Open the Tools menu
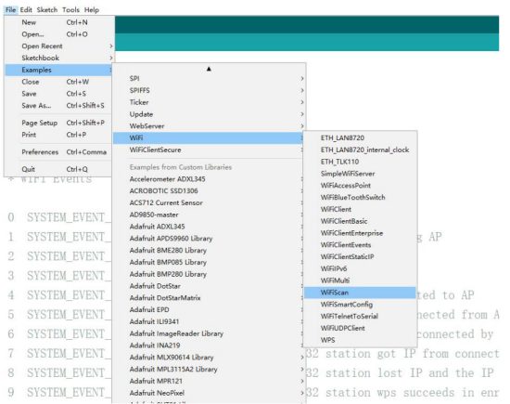This screenshot has height=404, width=510. [x=70, y=10]
